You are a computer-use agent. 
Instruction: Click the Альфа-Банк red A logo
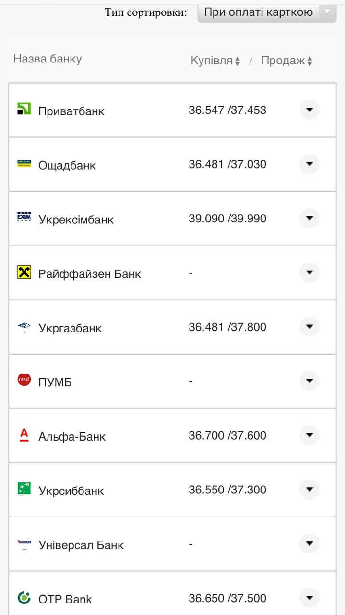pyautogui.click(x=24, y=435)
